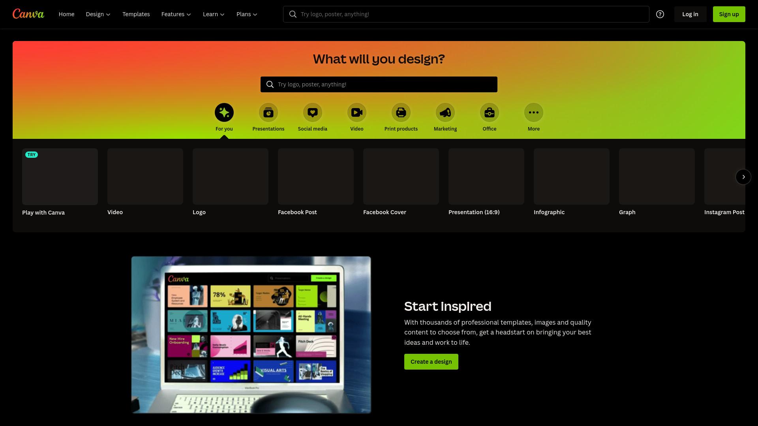Viewport: 758px width, 426px height.
Task: Click the 'Start inspired' heading
Action: [x=448, y=306]
